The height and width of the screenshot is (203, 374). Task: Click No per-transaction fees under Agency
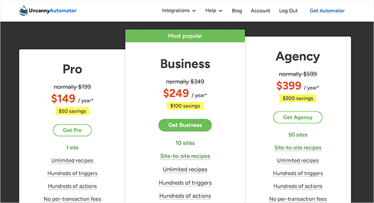tap(298, 199)
